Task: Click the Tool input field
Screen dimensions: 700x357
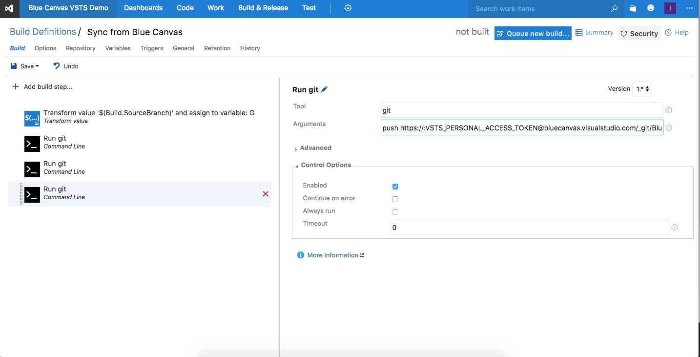Action: (522, 110)
